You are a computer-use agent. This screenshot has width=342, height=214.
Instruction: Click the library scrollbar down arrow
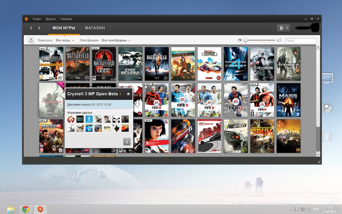coord(318,155)
